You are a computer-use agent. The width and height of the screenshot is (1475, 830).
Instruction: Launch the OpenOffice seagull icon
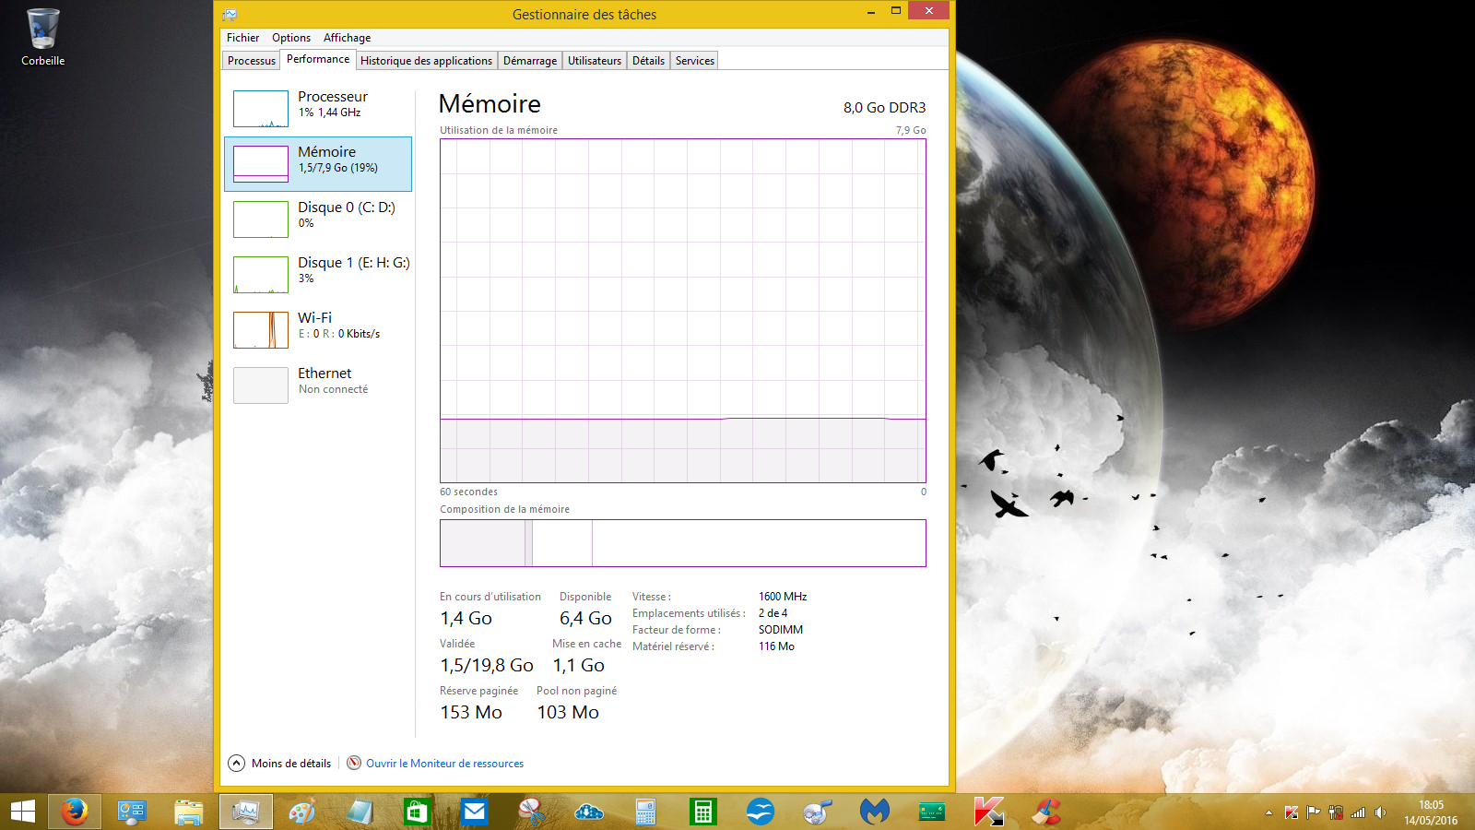(760, 812)
